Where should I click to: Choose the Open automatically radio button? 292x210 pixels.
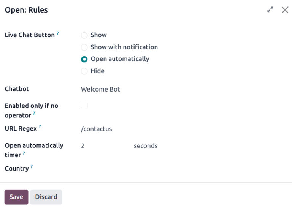click(84, 59)
